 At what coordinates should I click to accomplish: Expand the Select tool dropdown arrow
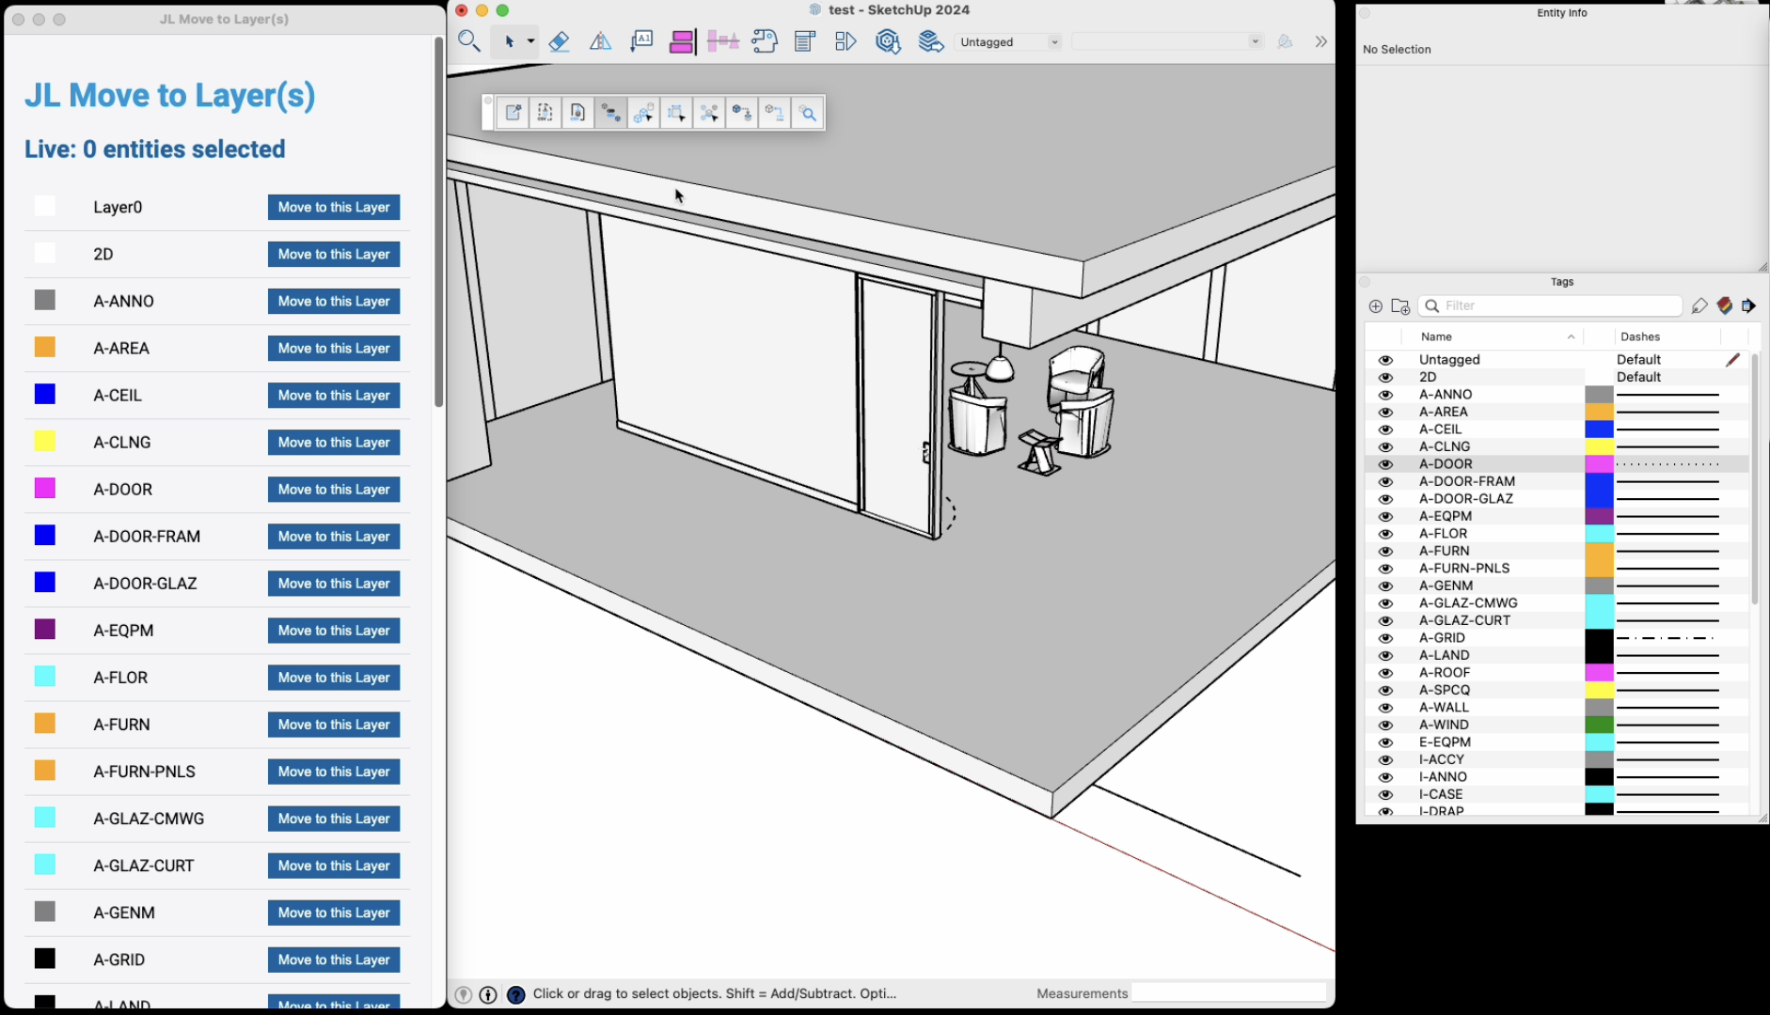pyautogui.click(x=530, y=41)
